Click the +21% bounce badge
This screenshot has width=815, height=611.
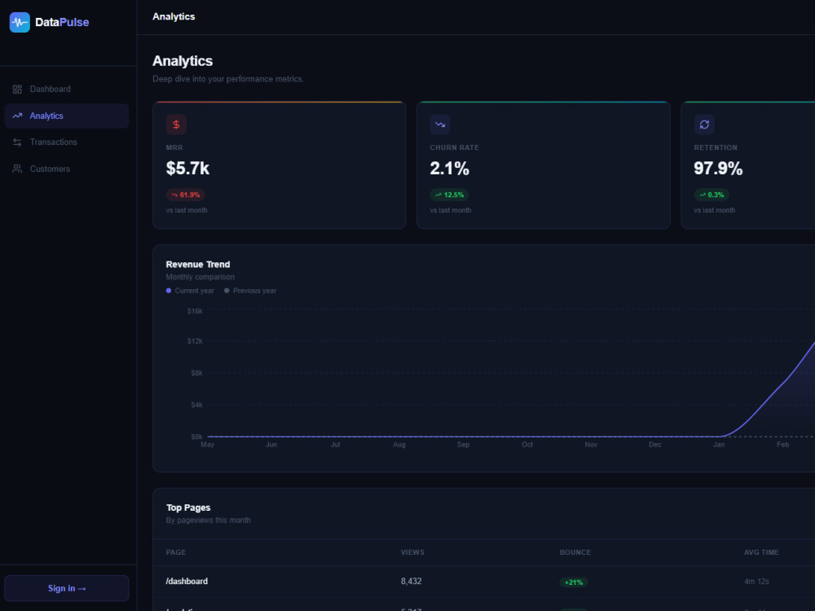pyautogui.click(x=574, y=582)
